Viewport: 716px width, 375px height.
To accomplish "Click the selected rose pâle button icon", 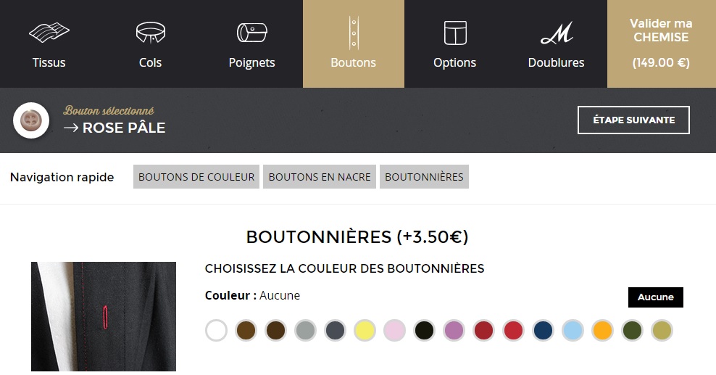I will coord(31,120).
